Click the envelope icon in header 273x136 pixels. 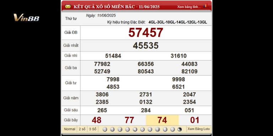(x=68, y=7)
